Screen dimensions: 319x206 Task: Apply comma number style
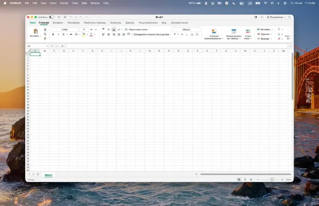tap(187, 35)
